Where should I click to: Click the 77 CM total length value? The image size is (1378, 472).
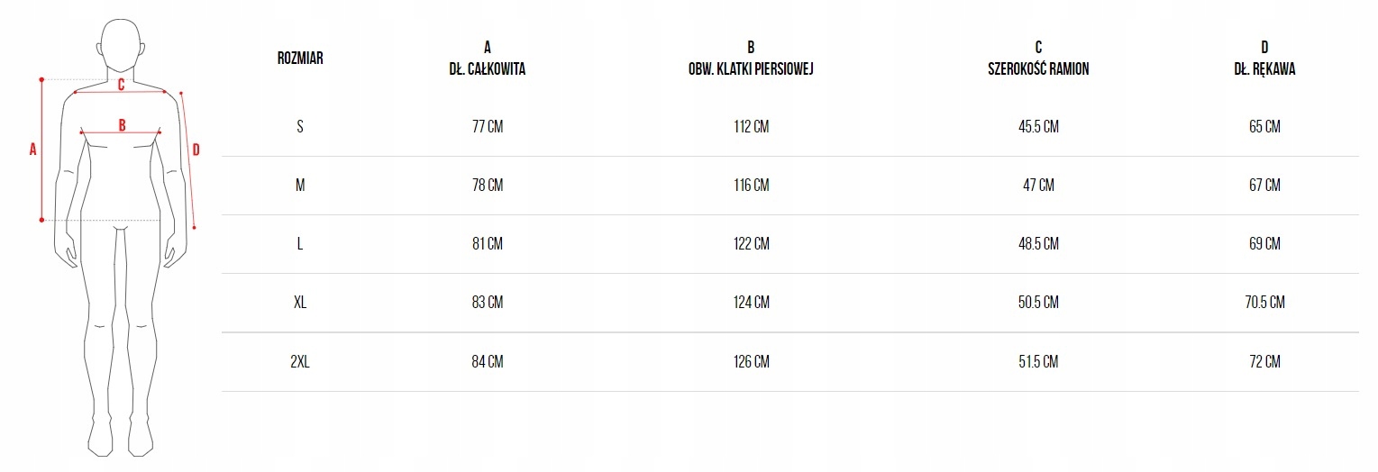click(x=488, y=127)
